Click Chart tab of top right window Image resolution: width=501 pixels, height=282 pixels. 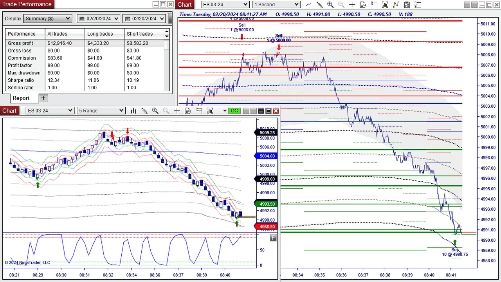(x=184, y=5)
